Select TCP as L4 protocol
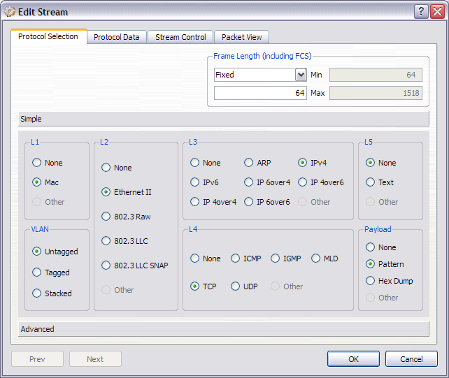 tap(194, 286)
